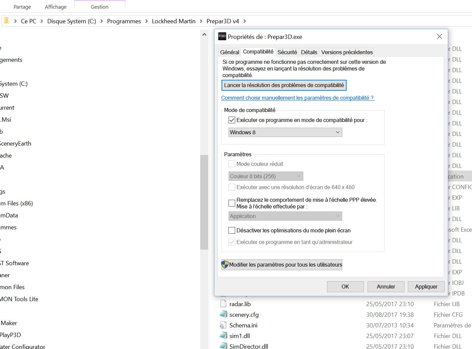
Task: Click the navigation pane scrollbar thumb
Action: pos(204,202)
